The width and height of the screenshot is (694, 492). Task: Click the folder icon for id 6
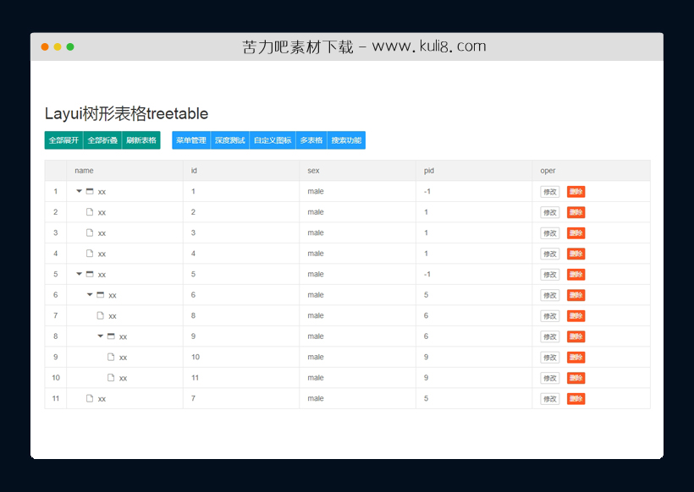101,295
